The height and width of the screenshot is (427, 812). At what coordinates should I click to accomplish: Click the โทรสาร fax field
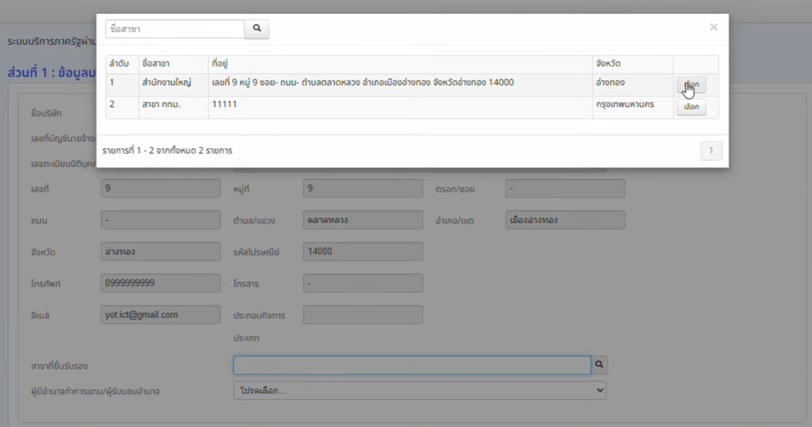363,283
